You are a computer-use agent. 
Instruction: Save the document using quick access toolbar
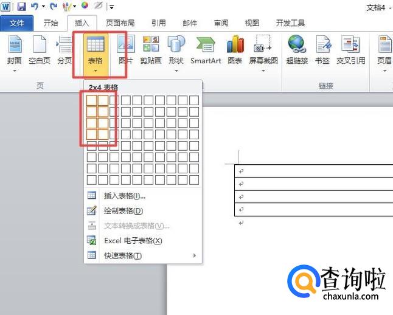(x=21, y=6)
